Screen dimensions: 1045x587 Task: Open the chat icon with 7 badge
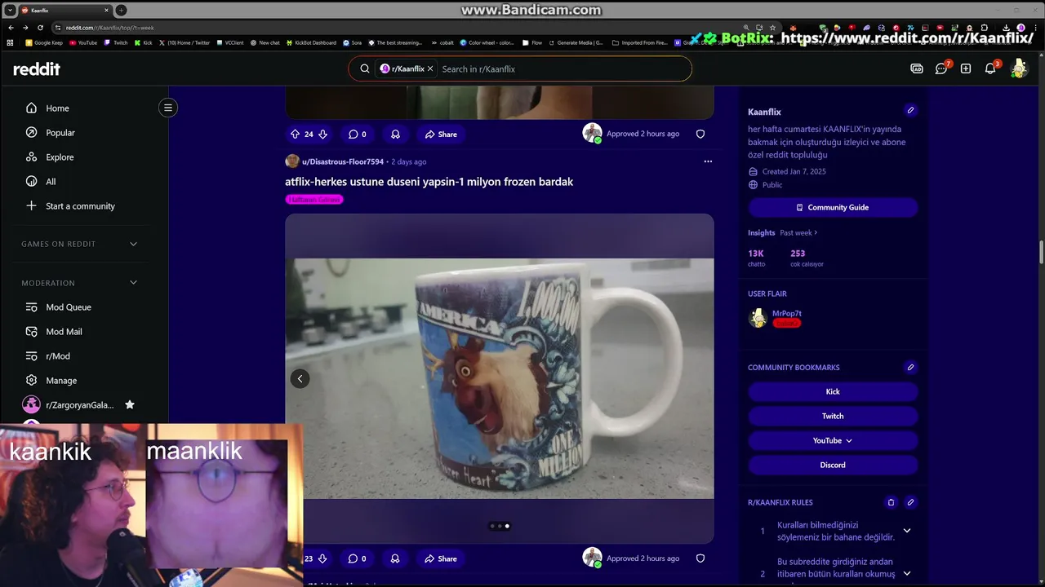(941, 69)
